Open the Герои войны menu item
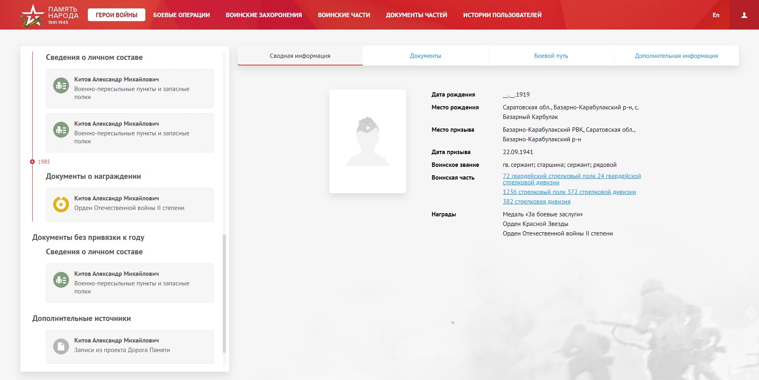The width and height of the screenshot is (759, 380). (x=117, y=15)
